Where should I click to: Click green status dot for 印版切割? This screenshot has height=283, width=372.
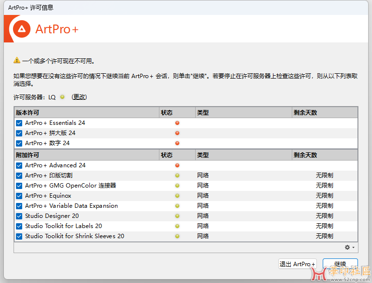(x=177, y=175)
